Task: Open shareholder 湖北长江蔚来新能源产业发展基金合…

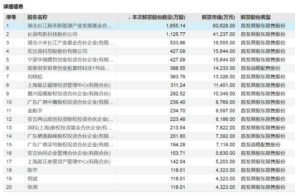Action: point(70,26)
